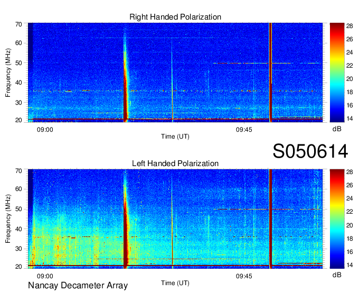359x292 pixels.
Task: Click the 60 MHz tick on Right Handed plot
Action: [18, 43]
